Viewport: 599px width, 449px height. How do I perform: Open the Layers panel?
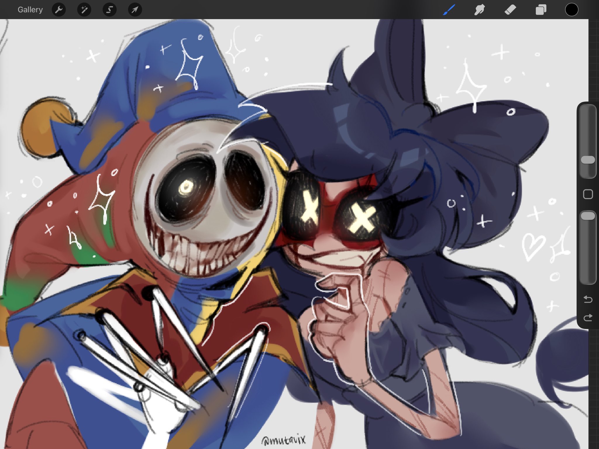[x=541, y=10]
